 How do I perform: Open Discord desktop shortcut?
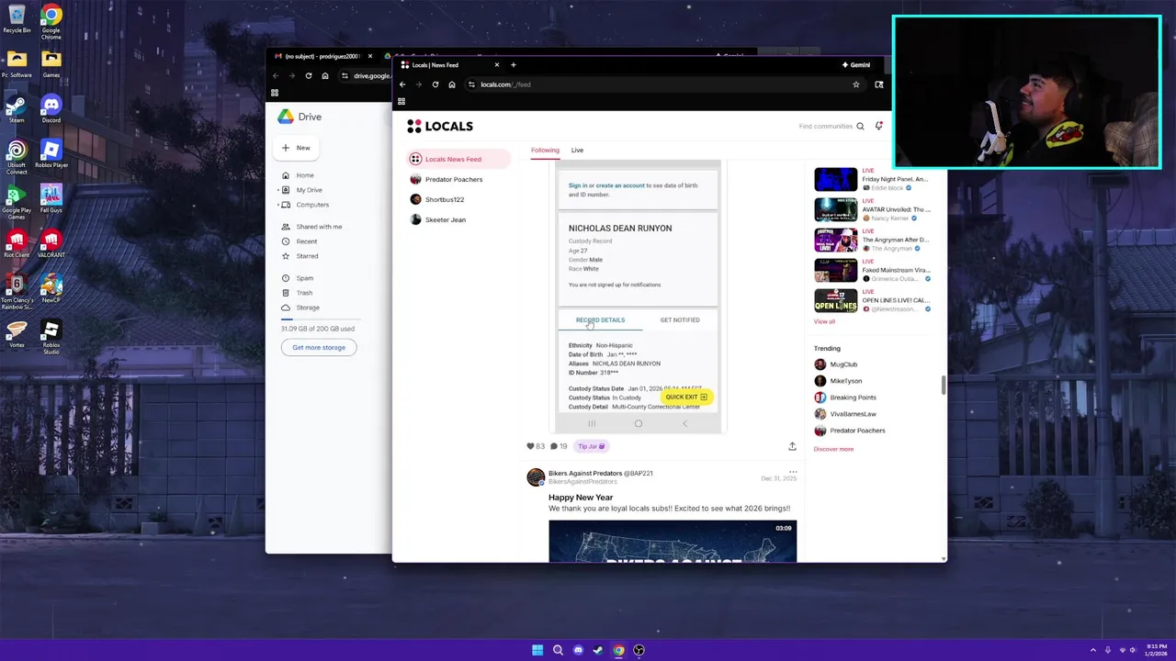tap(51, 108)
